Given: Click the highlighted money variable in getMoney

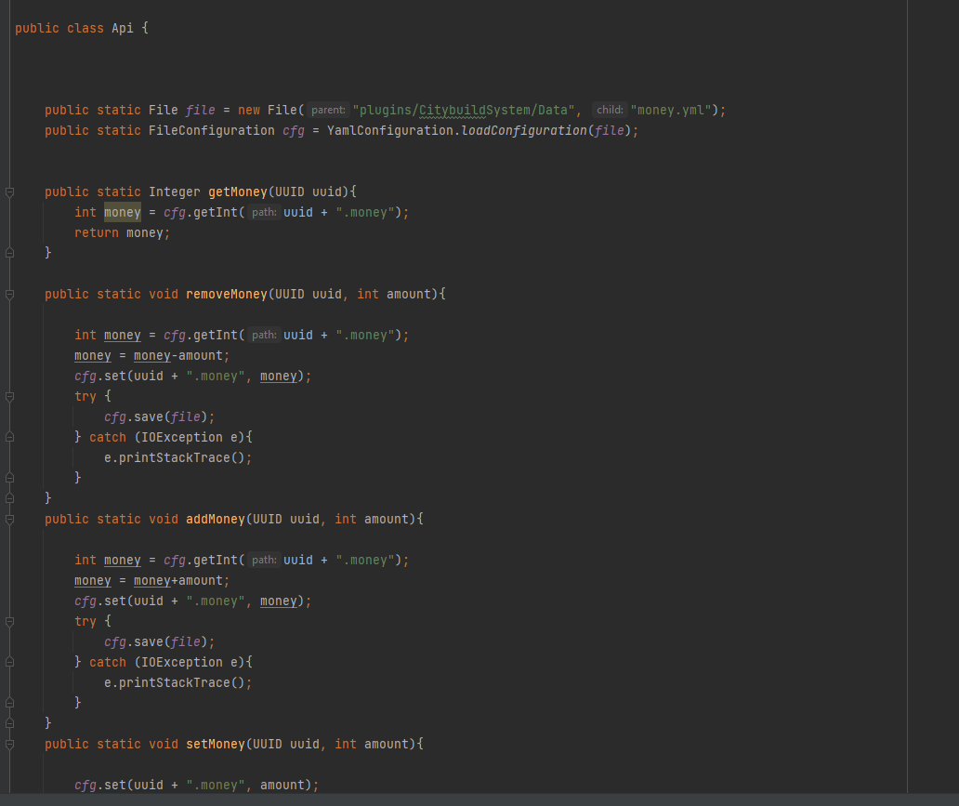Looking at the screenshot, I should coord(122,212).
